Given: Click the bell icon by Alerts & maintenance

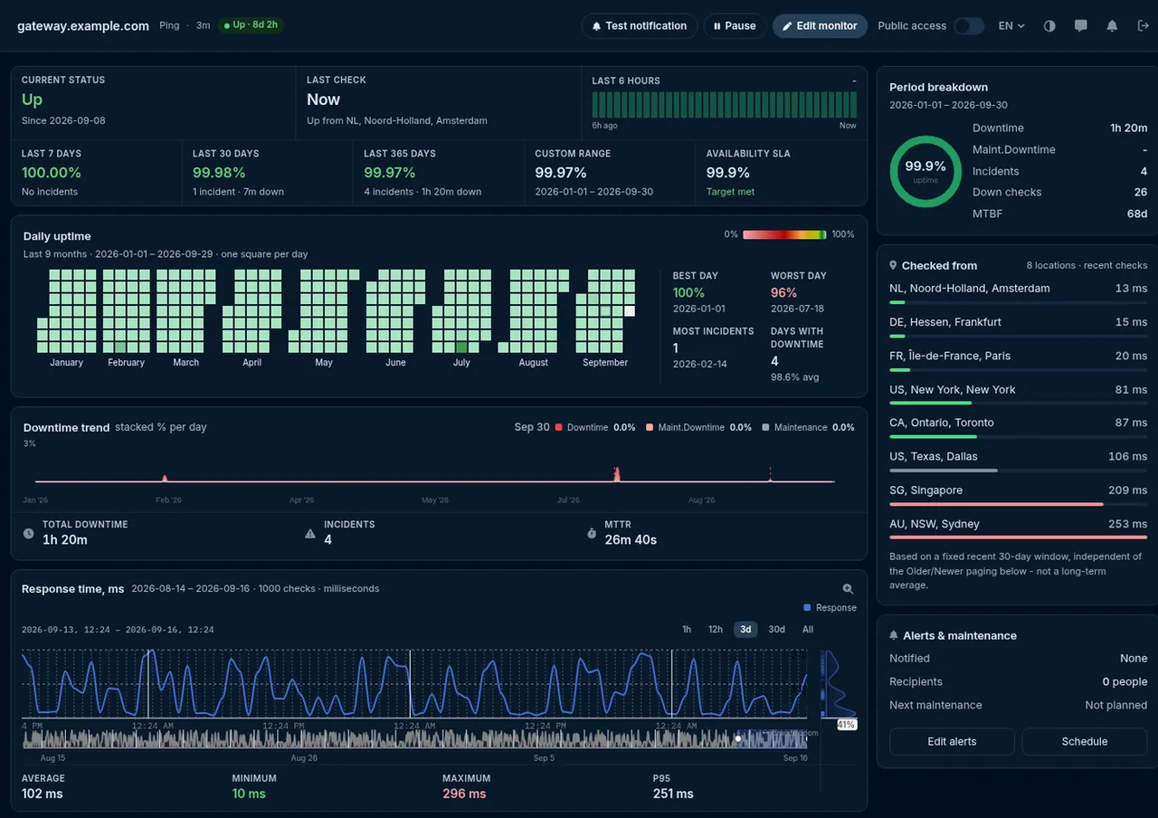Looking at the screenshot, I should (x=894, y=636).
